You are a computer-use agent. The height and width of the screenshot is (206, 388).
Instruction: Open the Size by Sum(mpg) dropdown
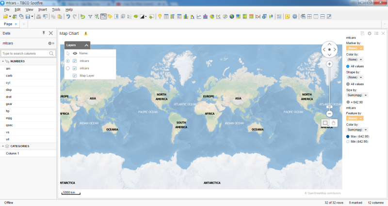(358, 95)
